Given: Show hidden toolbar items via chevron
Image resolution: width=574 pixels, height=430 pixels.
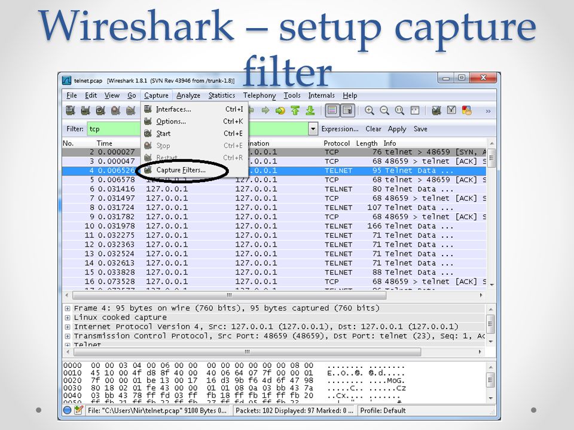Looking at the screenshot, I should [488, 111].
